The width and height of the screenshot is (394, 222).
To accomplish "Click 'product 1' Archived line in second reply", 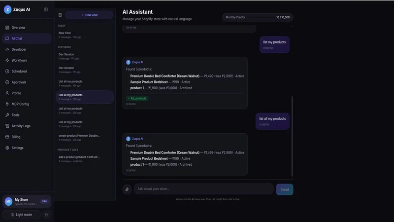I will pos(161,165).
